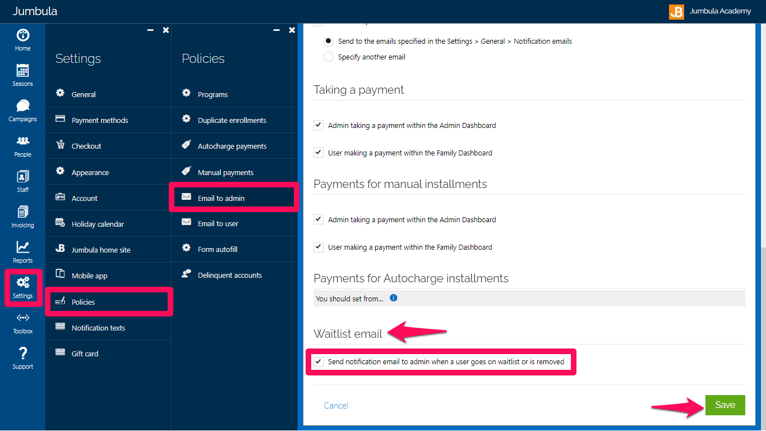Open Policies in Settings menu
The image size is (766, 431).
click(108, 302)
